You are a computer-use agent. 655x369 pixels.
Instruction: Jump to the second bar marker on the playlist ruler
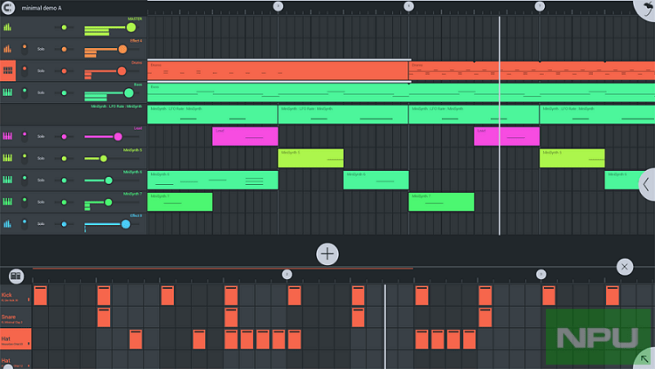point(409,6)
